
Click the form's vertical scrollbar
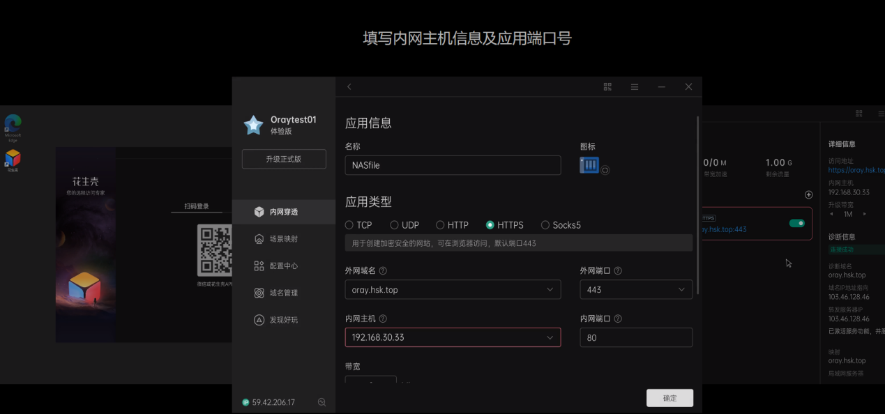[x=697, y=206]
